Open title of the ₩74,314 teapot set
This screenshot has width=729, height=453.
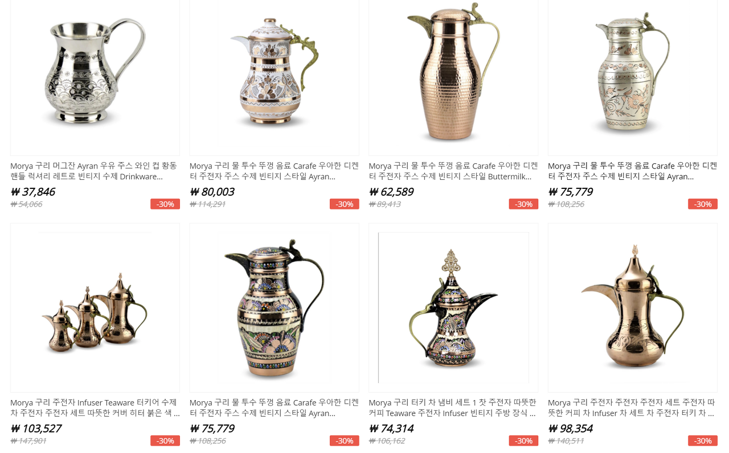point(453,408)
